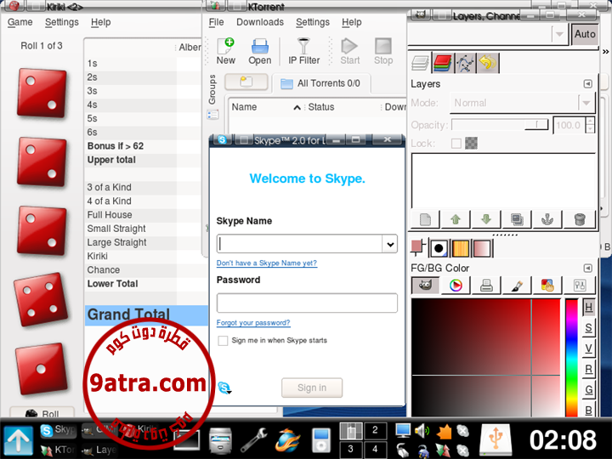Click the Stop torrent icon
This screenshot has width=612, height=459.
coord(382,51)
